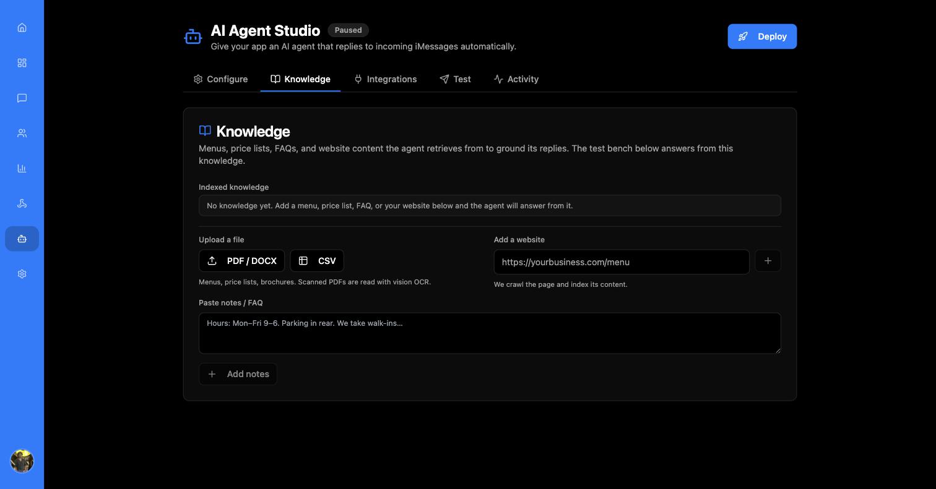This screenshot has width=936, height=489.
Task: Open the Test tab
Action: 455,79
